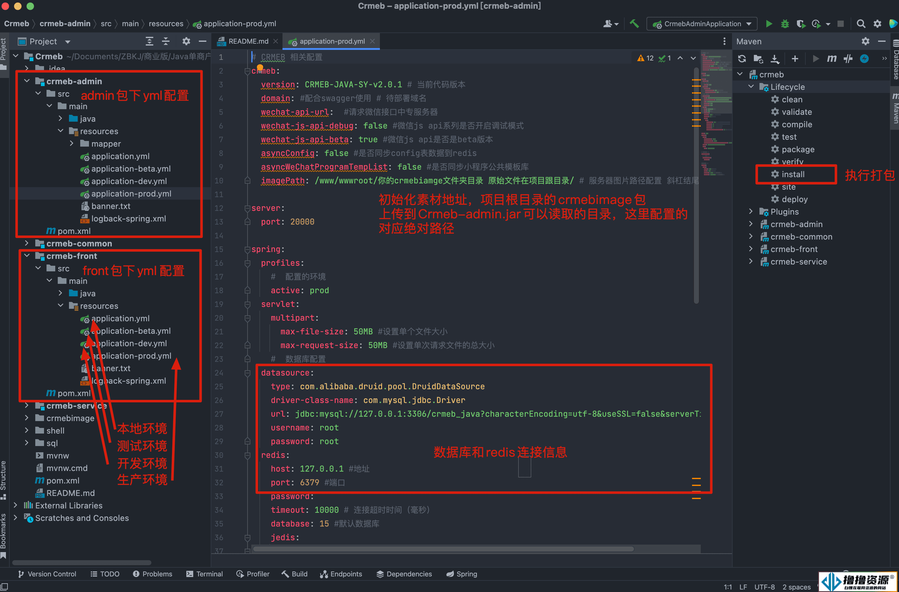
Task: Jump to previous highlighted error arrow
Action: [x=680, y=58]
